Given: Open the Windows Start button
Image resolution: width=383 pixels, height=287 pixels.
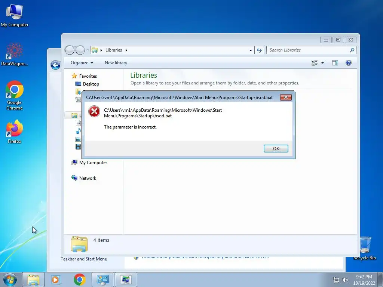Looking at the screenshot, I should [x=10, y=280].
